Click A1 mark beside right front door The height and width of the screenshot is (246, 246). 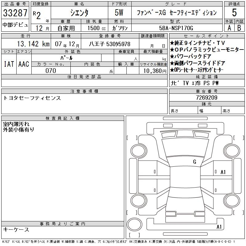click(223, 172)
